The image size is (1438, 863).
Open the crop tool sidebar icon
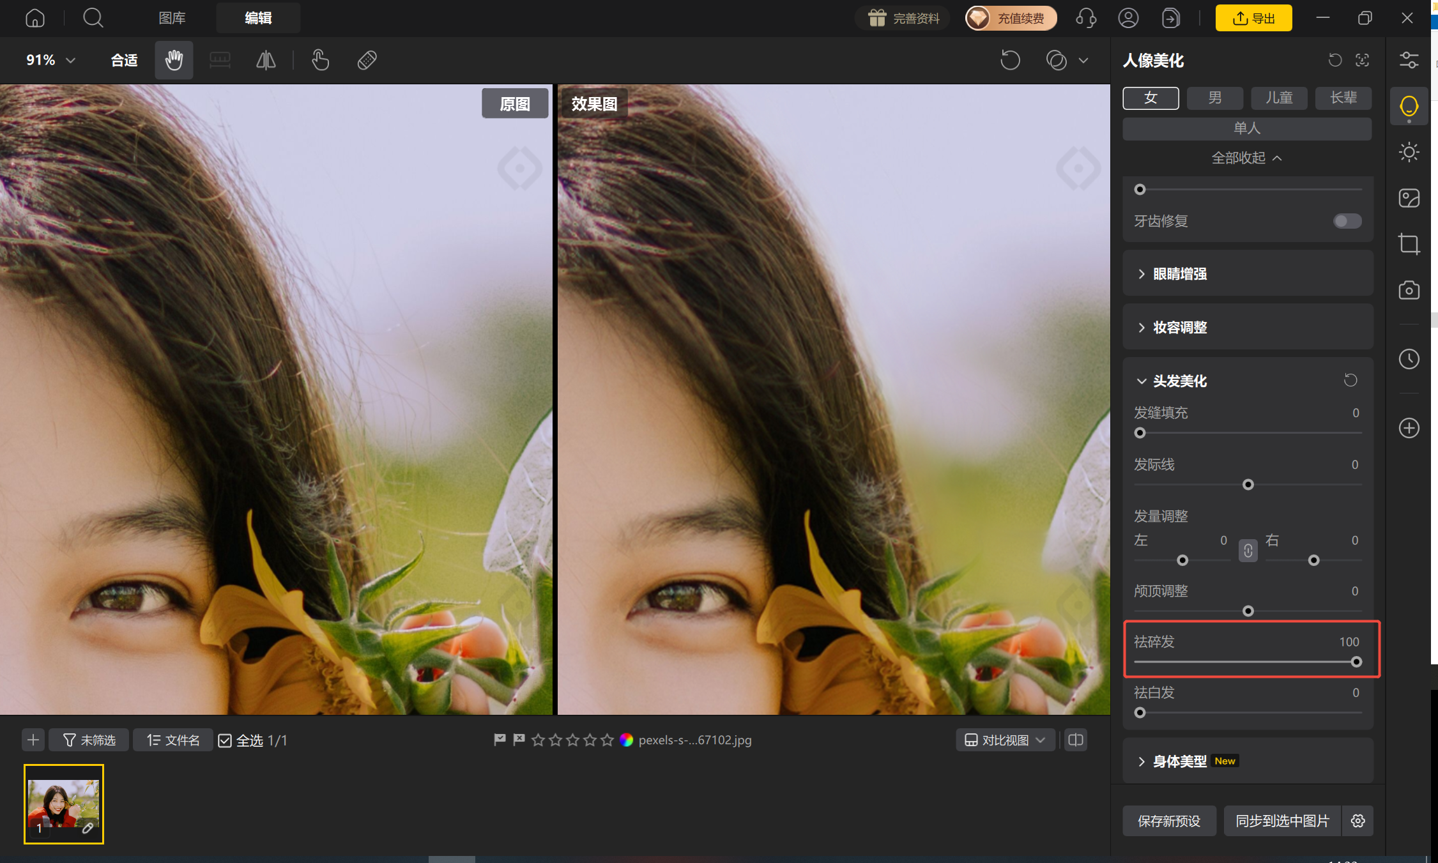pos(1409,244)
